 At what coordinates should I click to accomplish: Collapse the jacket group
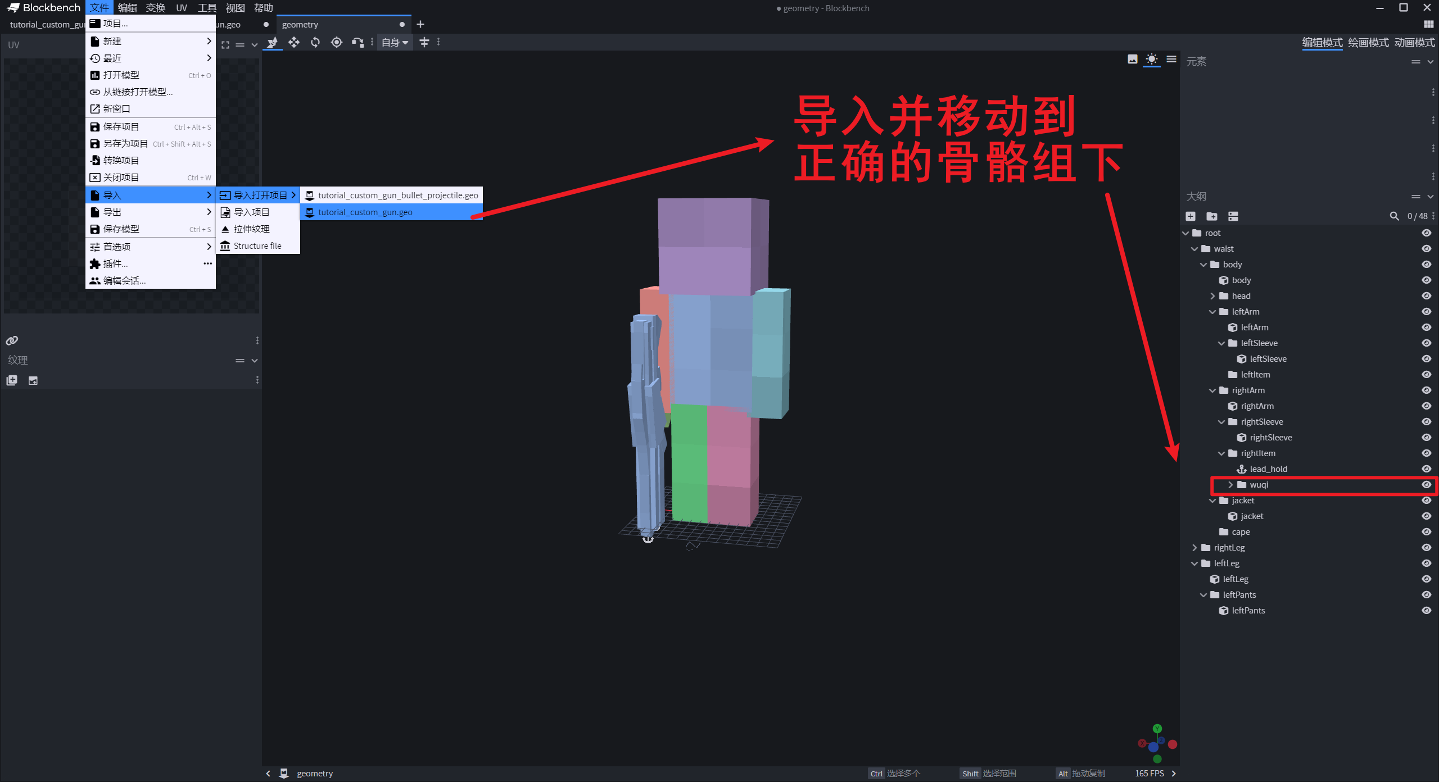1212,501
